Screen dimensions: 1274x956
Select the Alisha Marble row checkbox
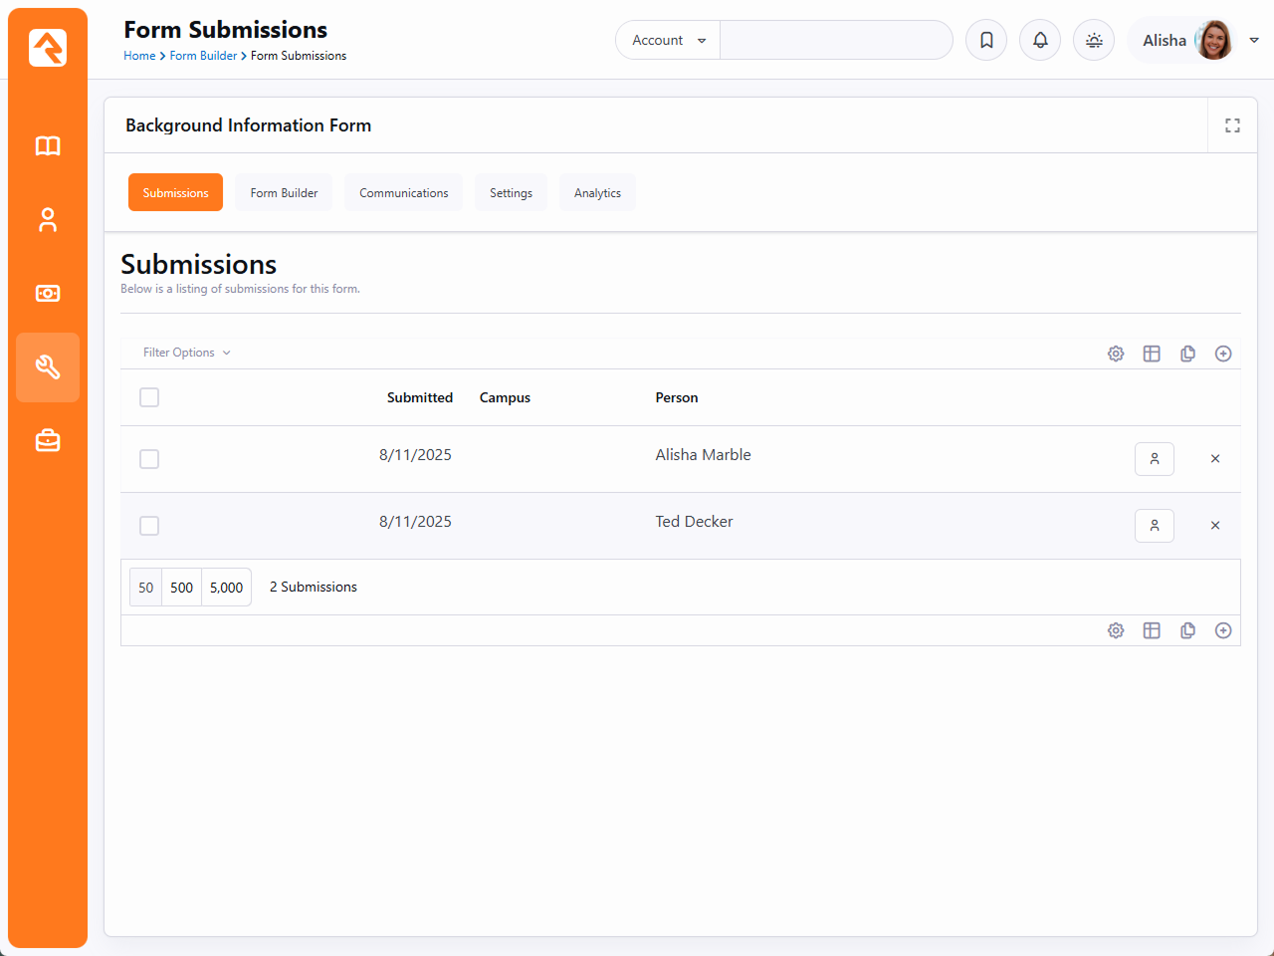pos(149,459)
